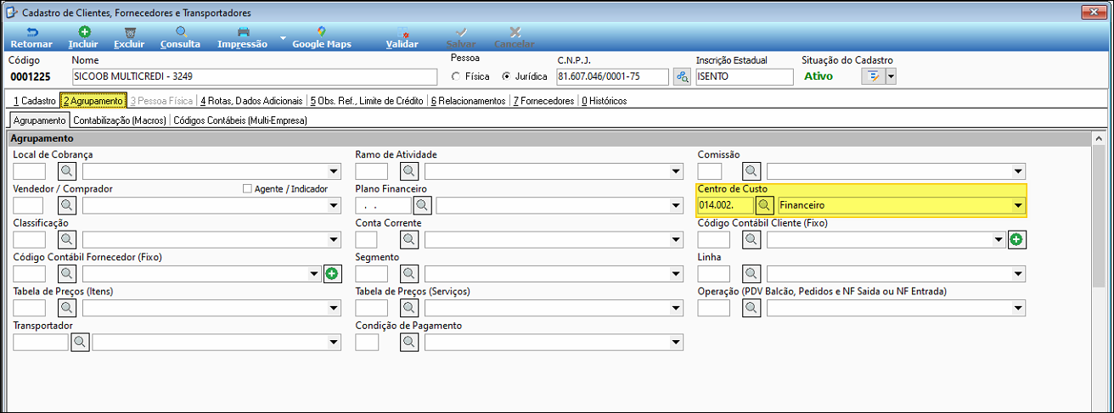Click the Validar toolbar button
1114x413 pixels.
tap(402, 37)
